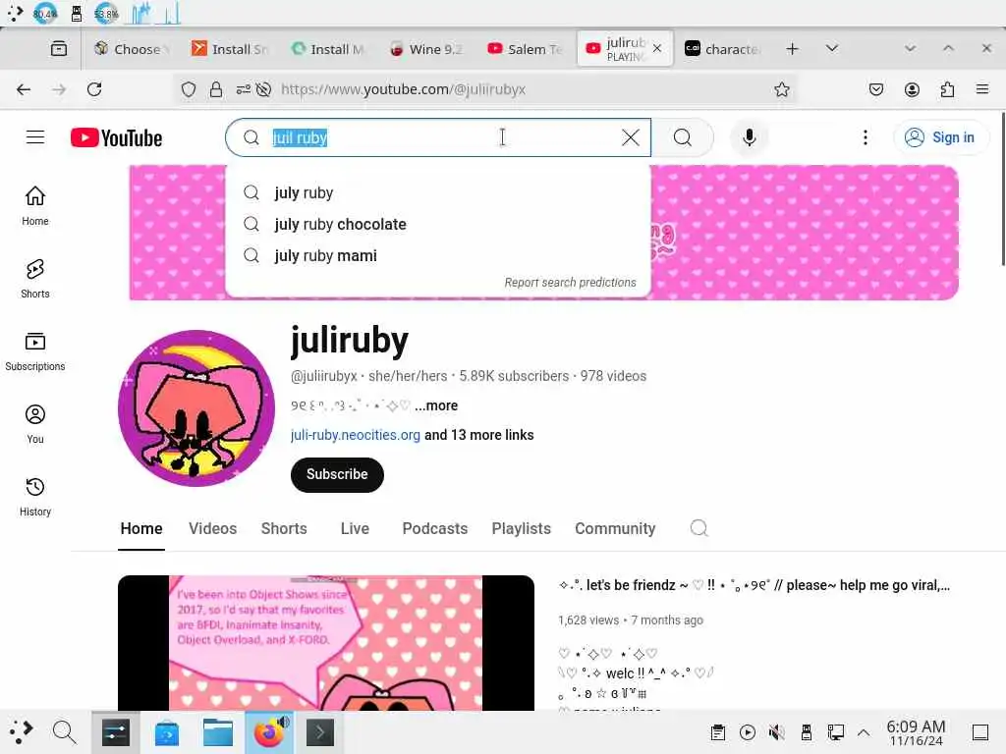This screenshot has height=754, width=1006.
Task: Open the YouTube guide hamburger menu
Action: 35,137
